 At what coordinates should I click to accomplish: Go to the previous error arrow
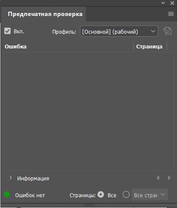coord(158,178)
